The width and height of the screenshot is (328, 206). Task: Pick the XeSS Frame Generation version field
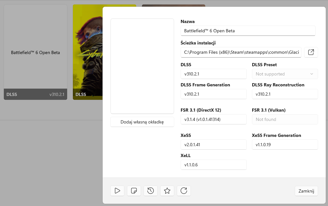coord(285,145)
